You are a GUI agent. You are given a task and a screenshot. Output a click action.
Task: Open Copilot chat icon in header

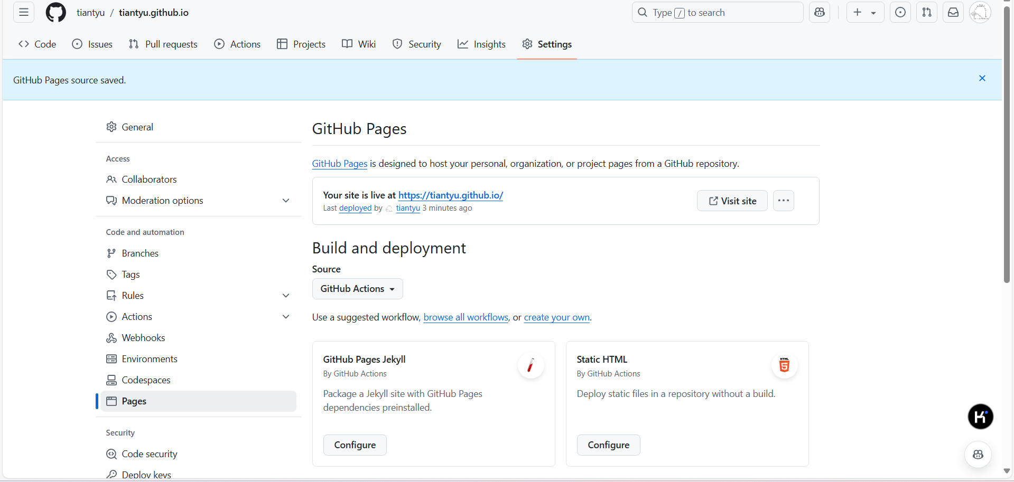(819, 12)
